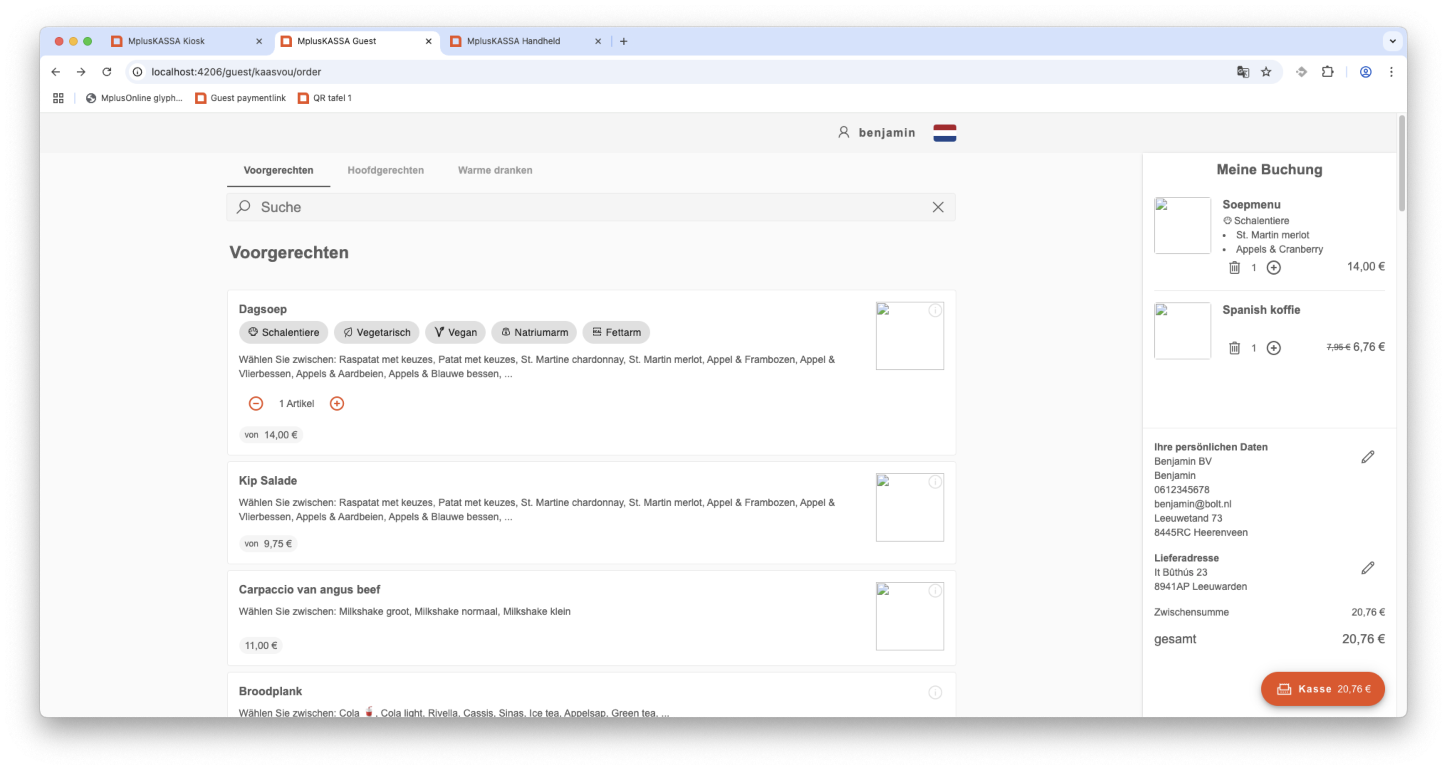This screenshot has height=770, width=1447.
Task: Click the Vegan chip on Dagsoep
Action: (x=455, y=332)
